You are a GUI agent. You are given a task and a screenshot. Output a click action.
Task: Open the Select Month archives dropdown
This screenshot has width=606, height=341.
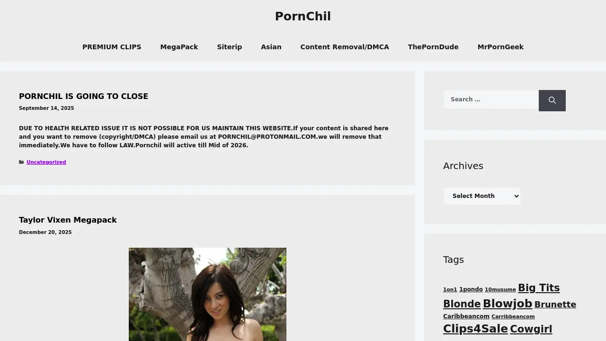(482, 196)
